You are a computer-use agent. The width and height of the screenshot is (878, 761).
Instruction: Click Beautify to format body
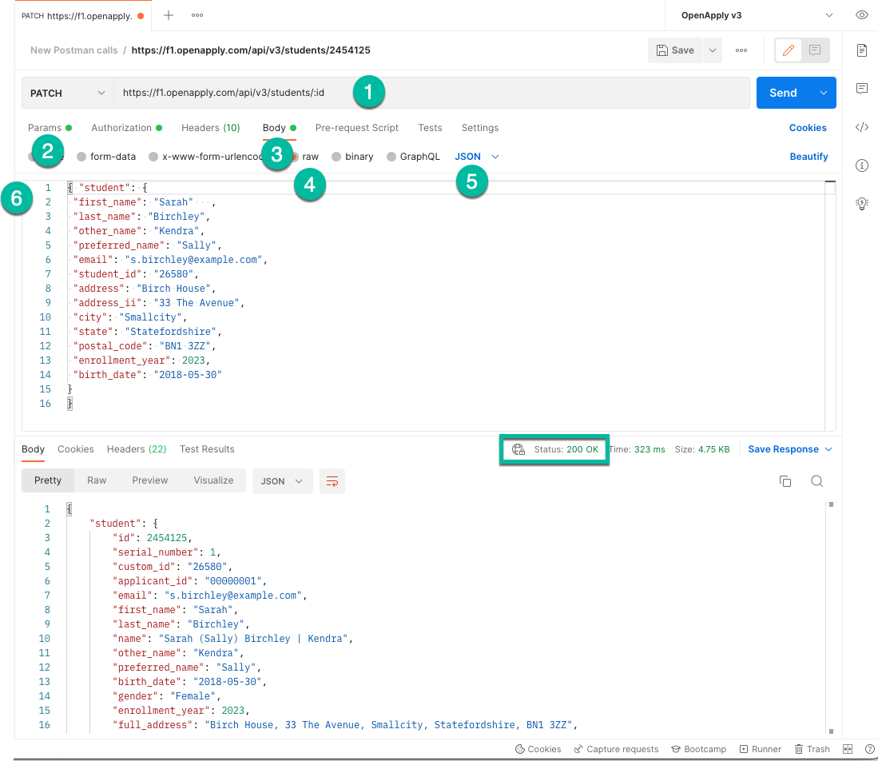[x=808, y=157]
